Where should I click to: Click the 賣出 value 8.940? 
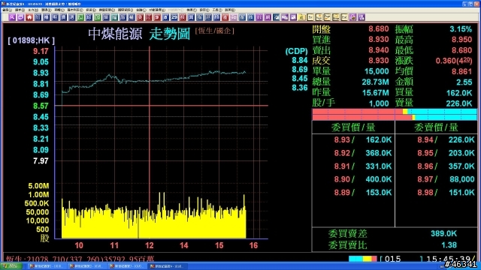pos(379,50)
